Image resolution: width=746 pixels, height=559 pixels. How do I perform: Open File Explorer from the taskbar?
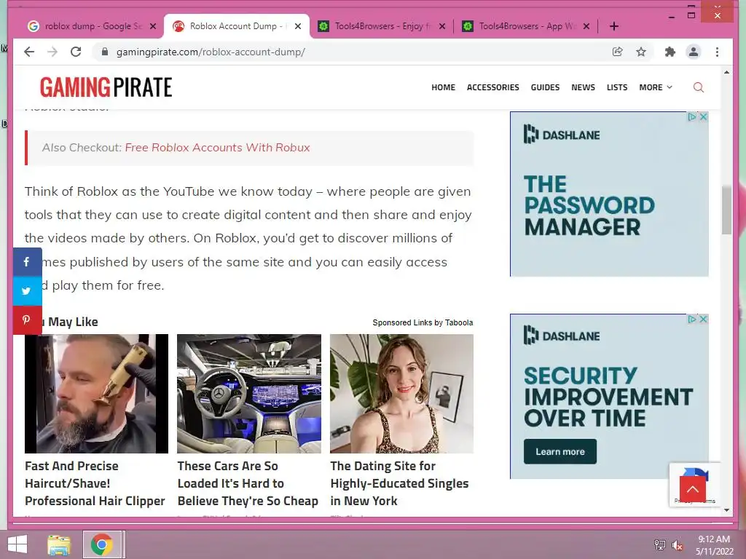(x=59, y=544)
